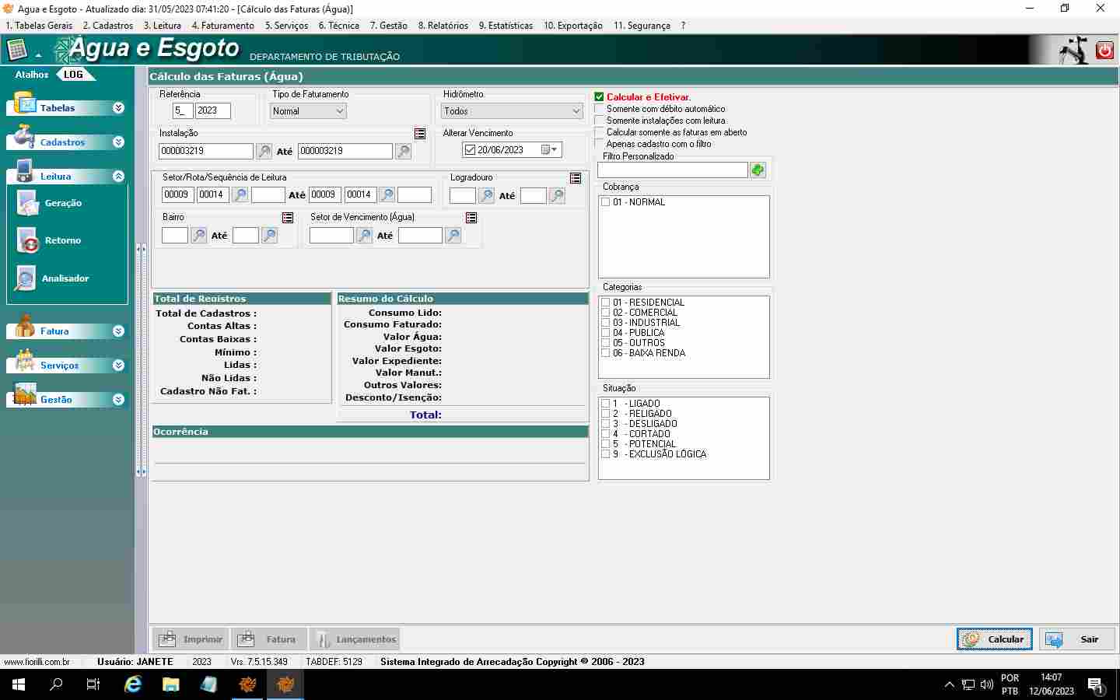Click the red power icon in header

click(1104, 51)
